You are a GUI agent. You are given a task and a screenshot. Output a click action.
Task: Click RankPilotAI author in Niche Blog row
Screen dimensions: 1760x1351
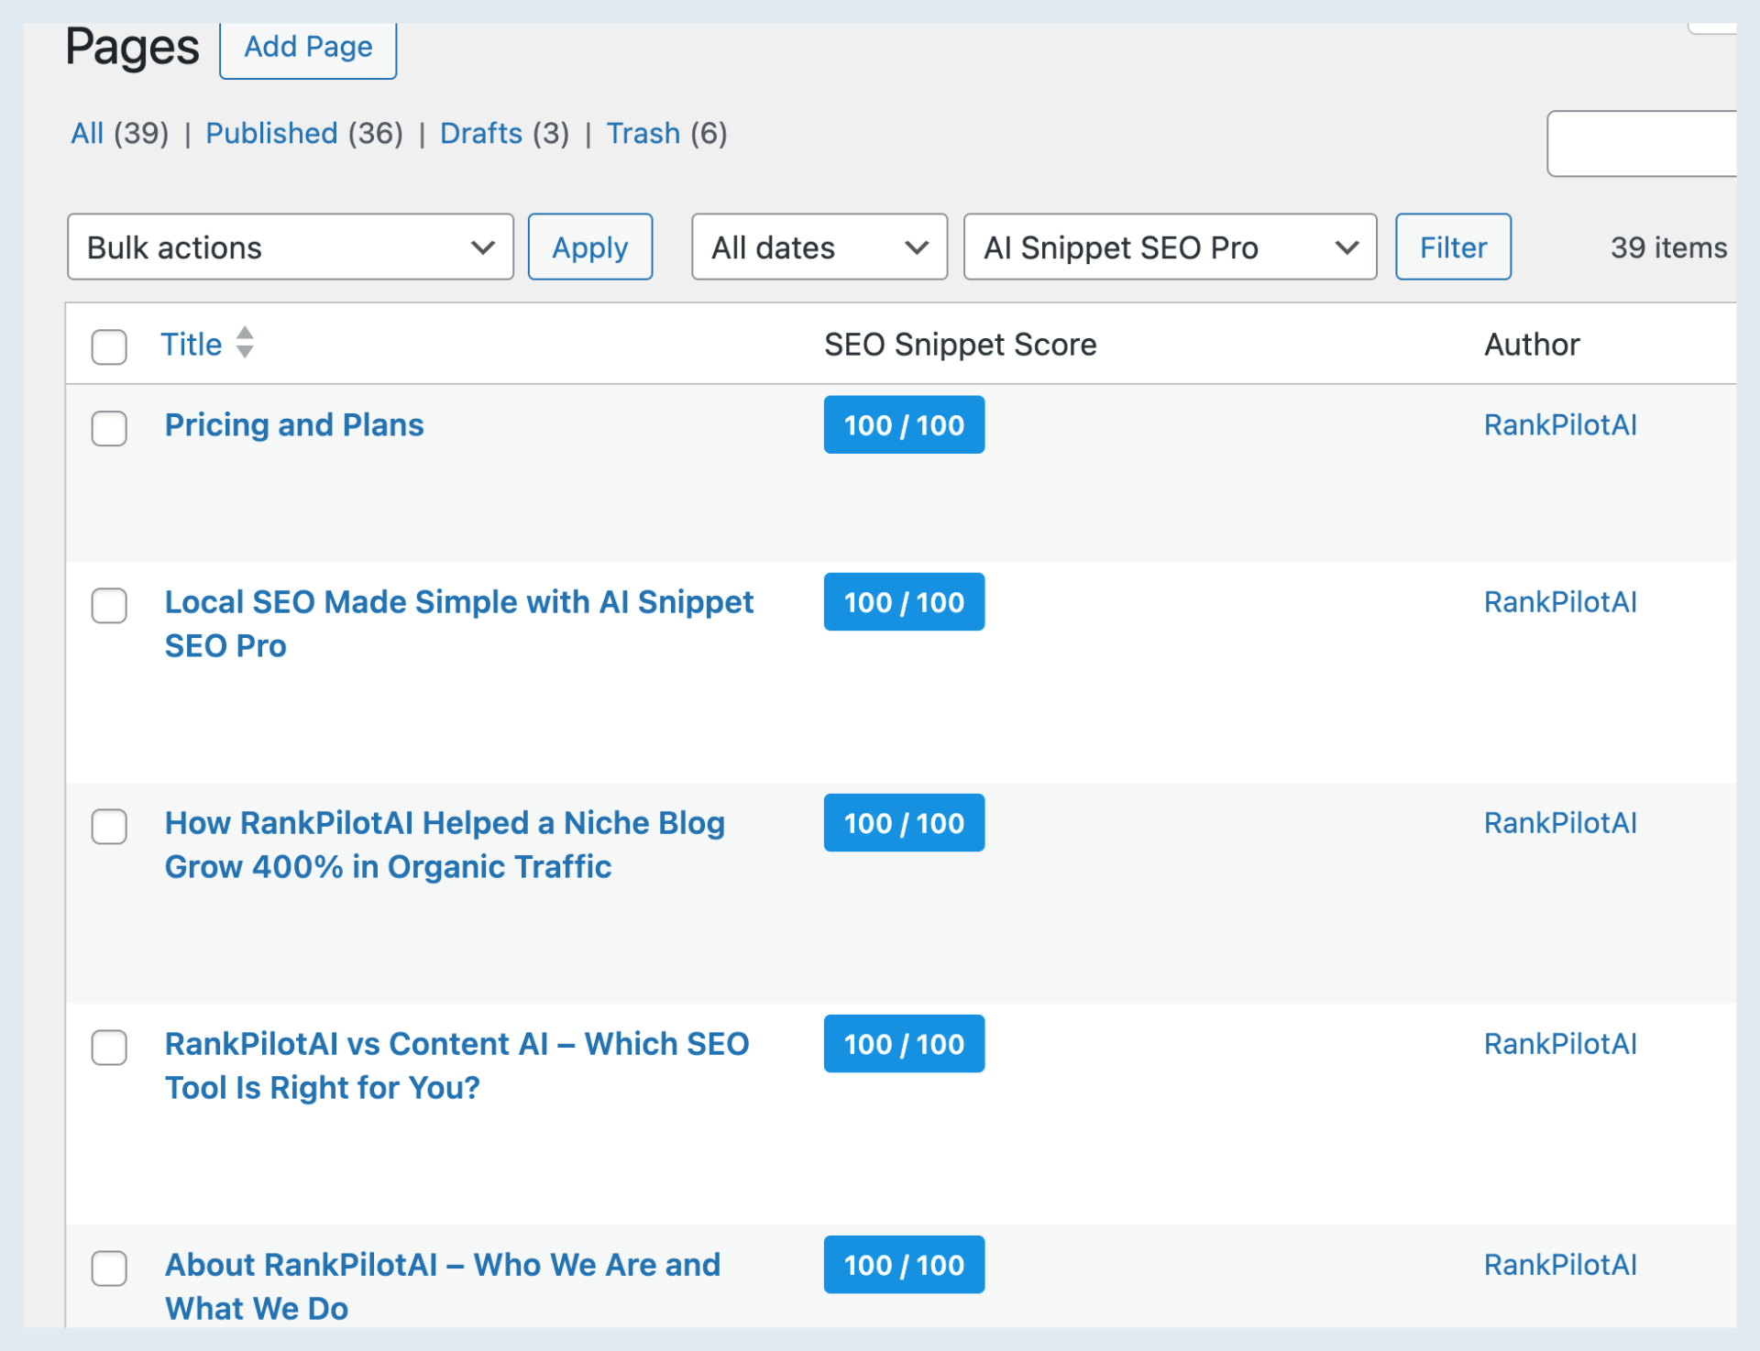[x=1560, y=823]
